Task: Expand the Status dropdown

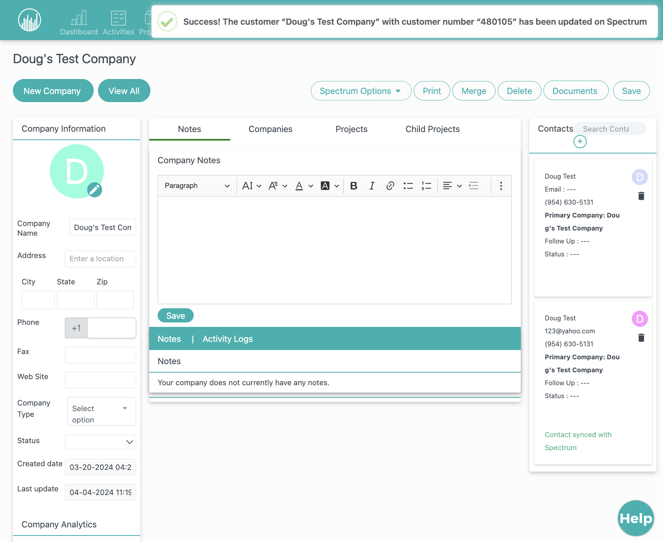Action: click(101, 442)
